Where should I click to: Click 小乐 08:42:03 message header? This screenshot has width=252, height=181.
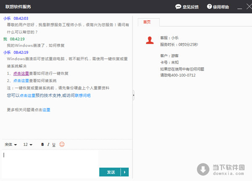(16, 18)
